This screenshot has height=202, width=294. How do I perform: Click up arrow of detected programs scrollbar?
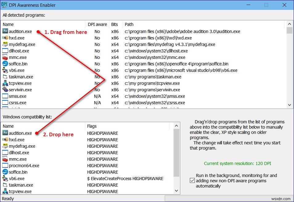289,24
